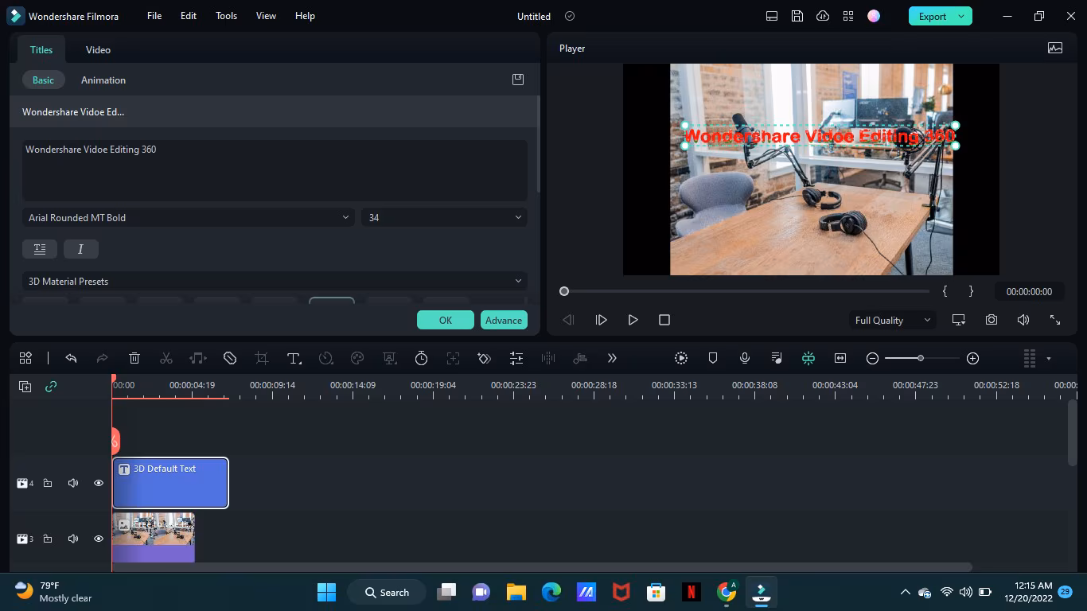The width and height of the screenshot is (1087, 611).
Task: Click the render preview icon
Action: tap(681, 358)
